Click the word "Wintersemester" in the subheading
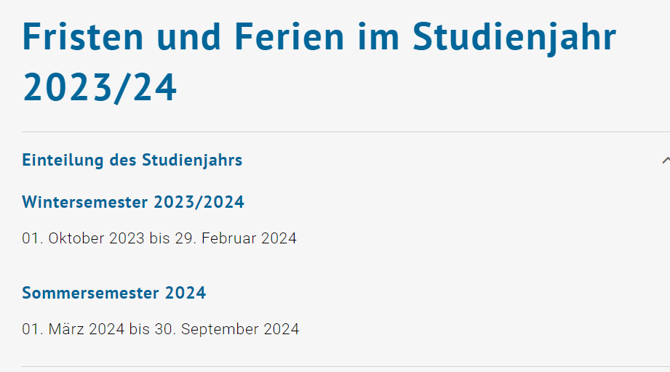Image resolution: width=670 pixels, height=372 pixels. point(85,202)
